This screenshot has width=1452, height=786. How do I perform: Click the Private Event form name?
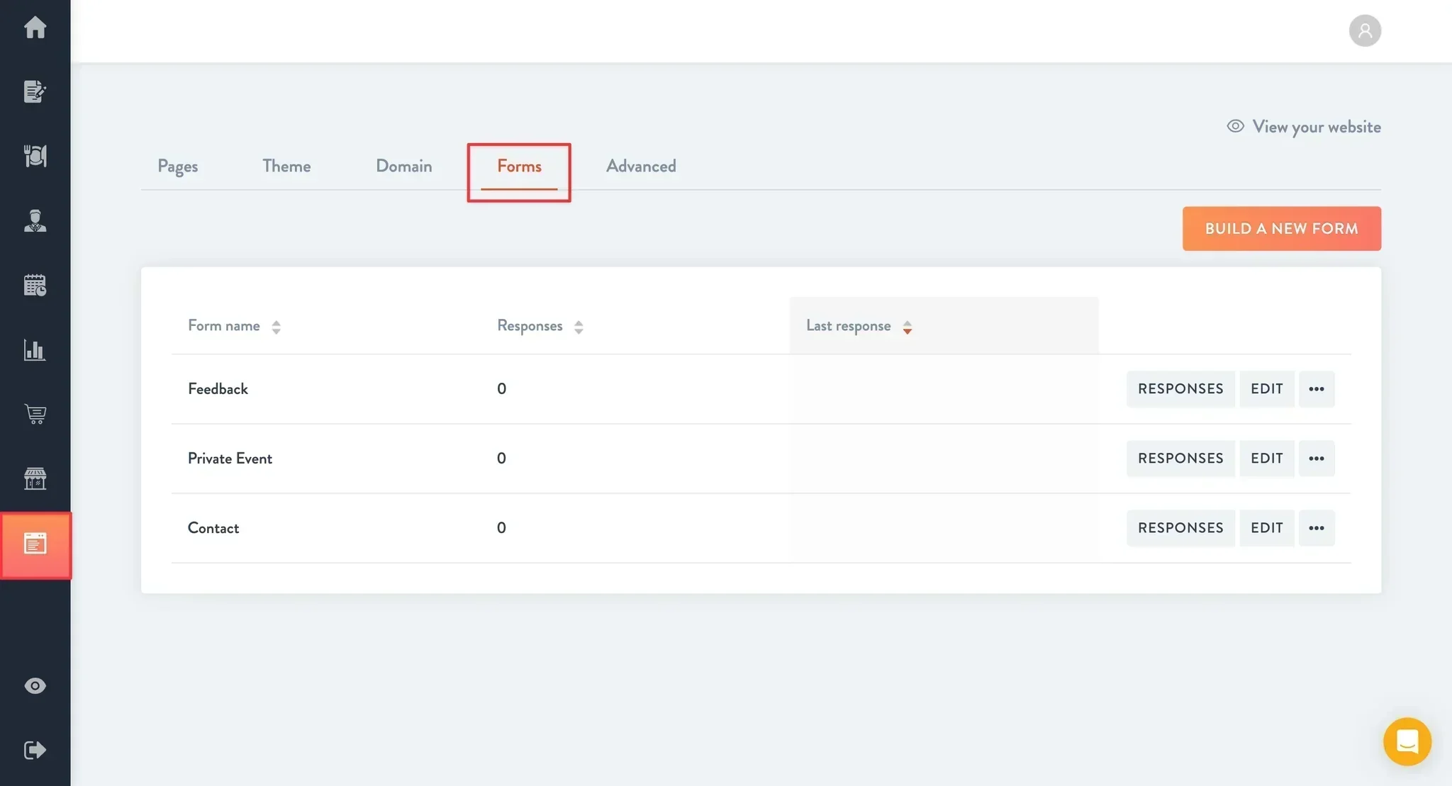point(230,458)
